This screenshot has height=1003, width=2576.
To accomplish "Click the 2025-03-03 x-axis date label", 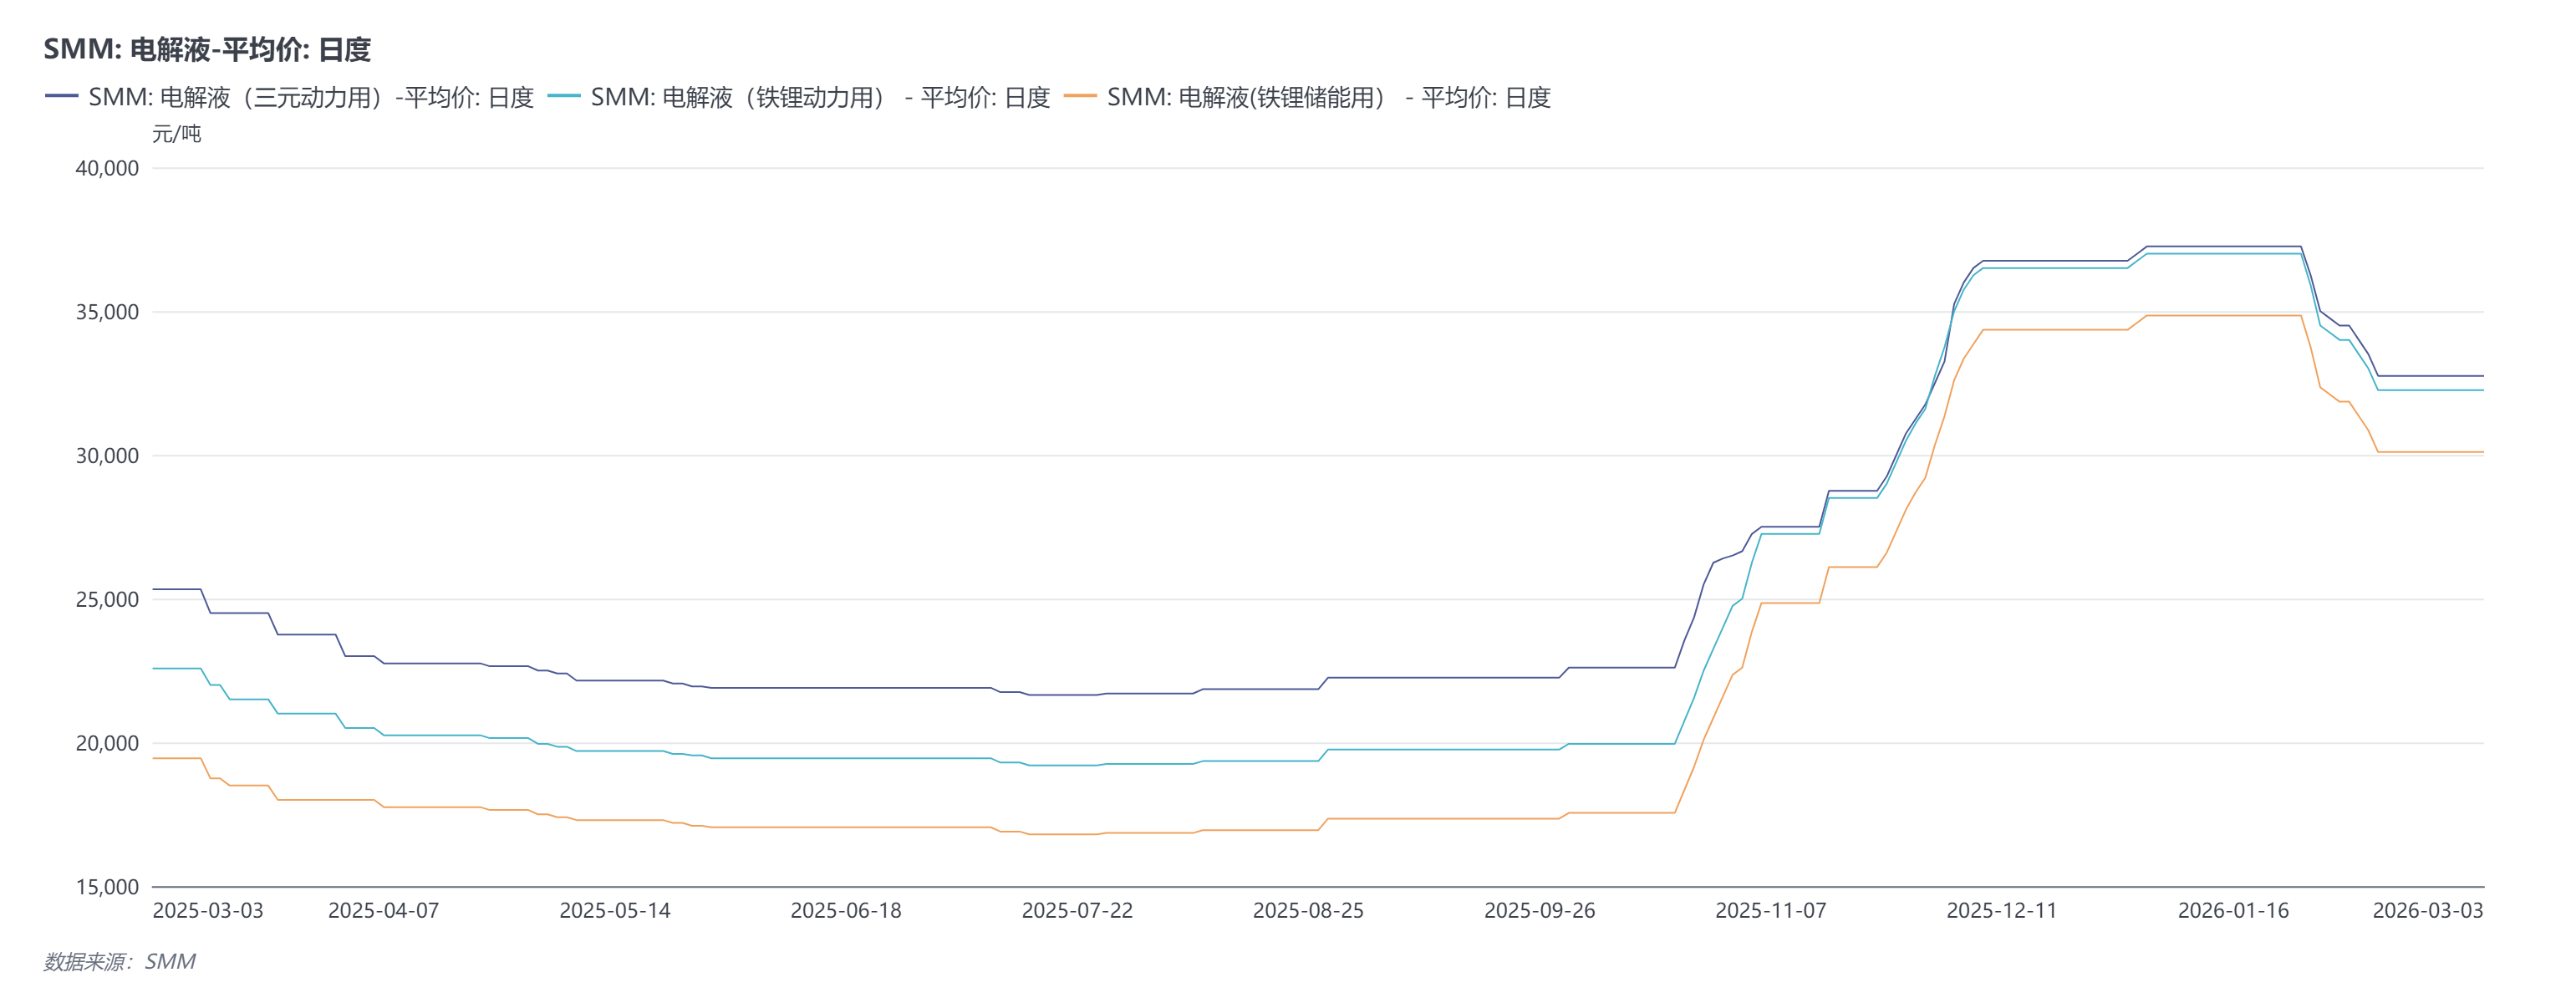I will [x=208, y=910].
